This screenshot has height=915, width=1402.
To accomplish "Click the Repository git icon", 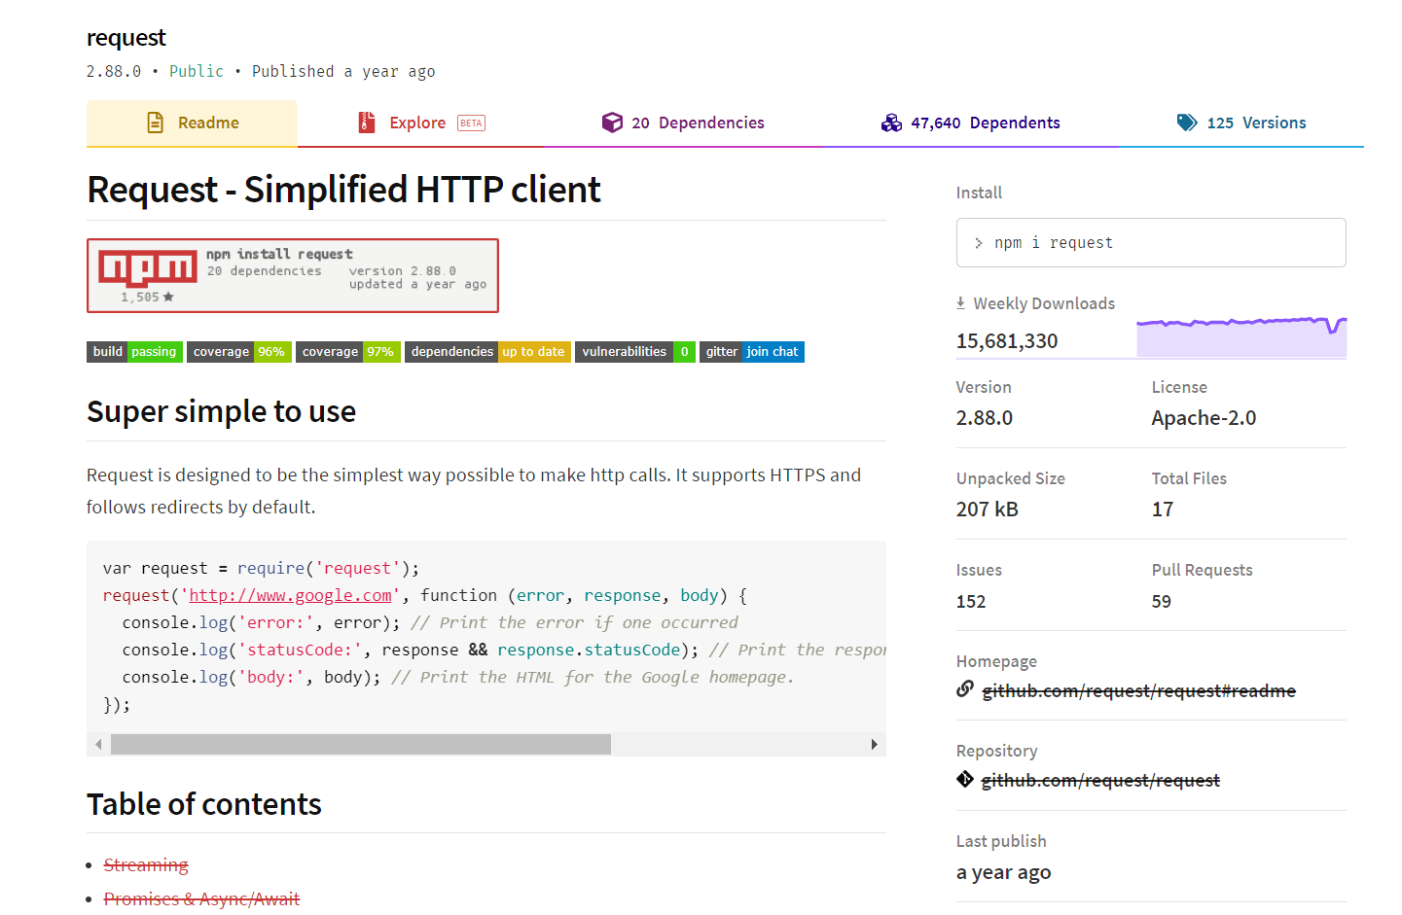I will click(x=964, y=778).
